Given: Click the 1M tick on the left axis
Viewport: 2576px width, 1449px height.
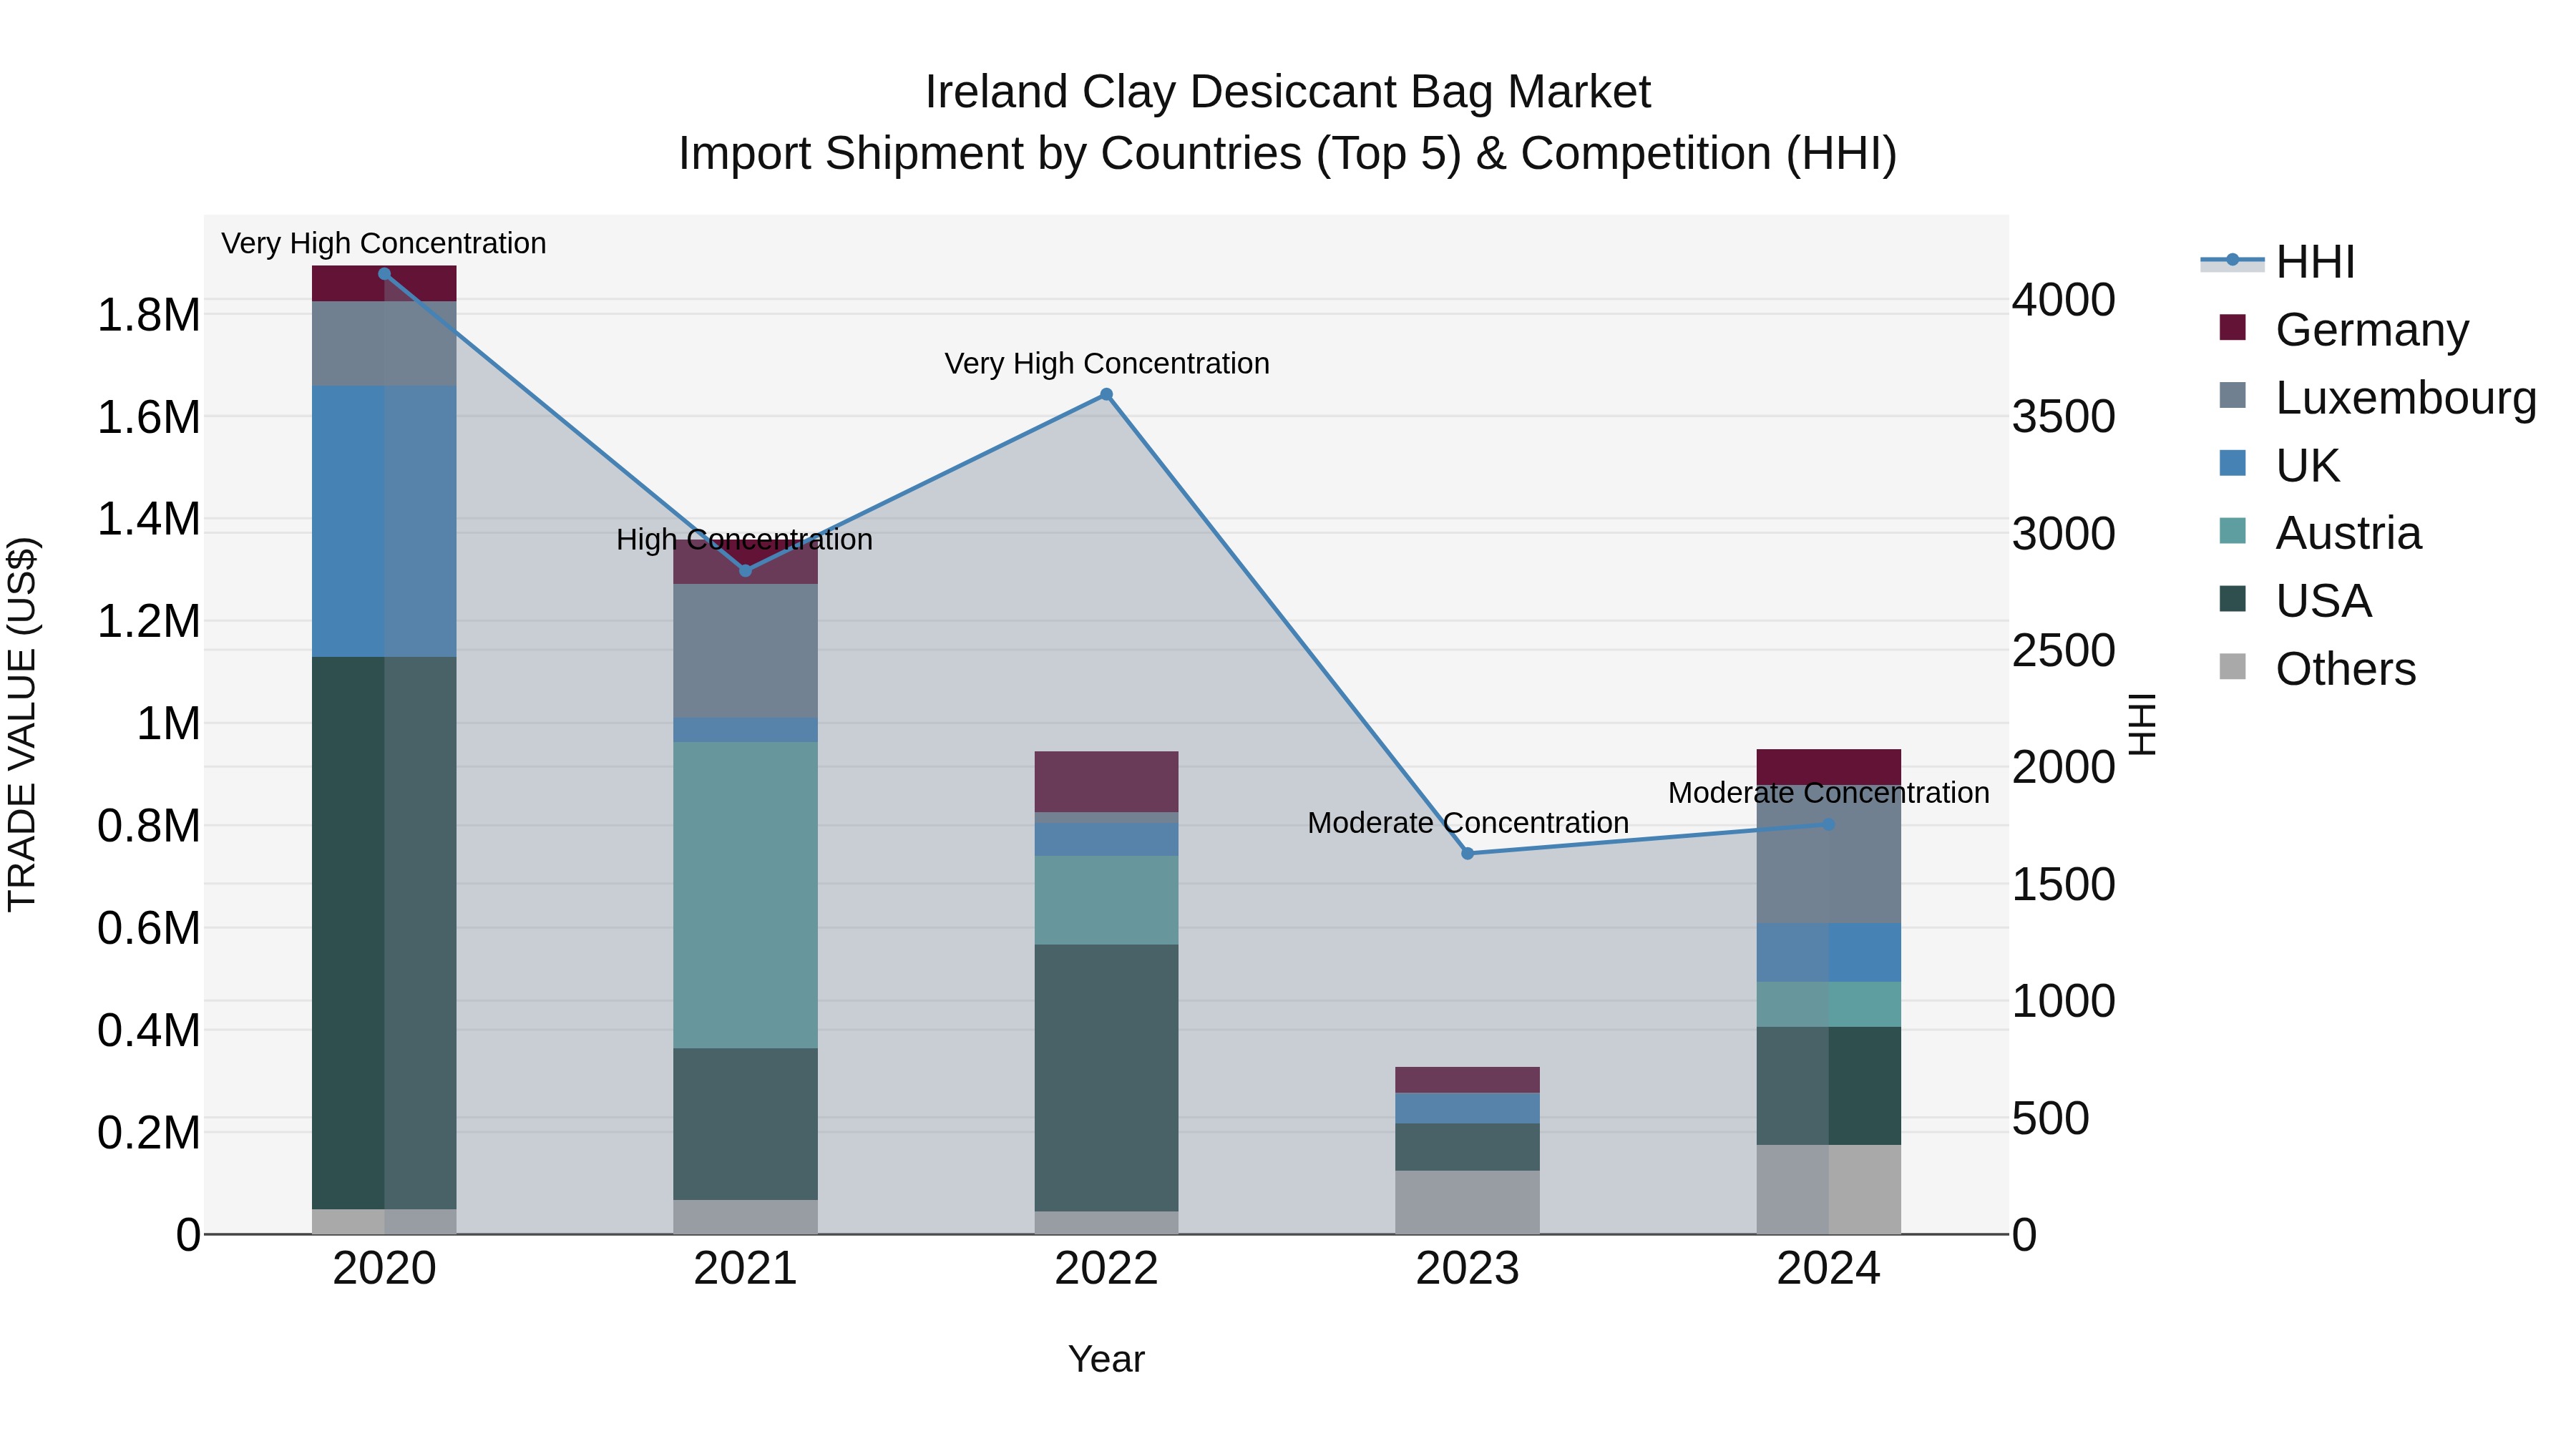Looking at the screenshot, I should (168, 723).
